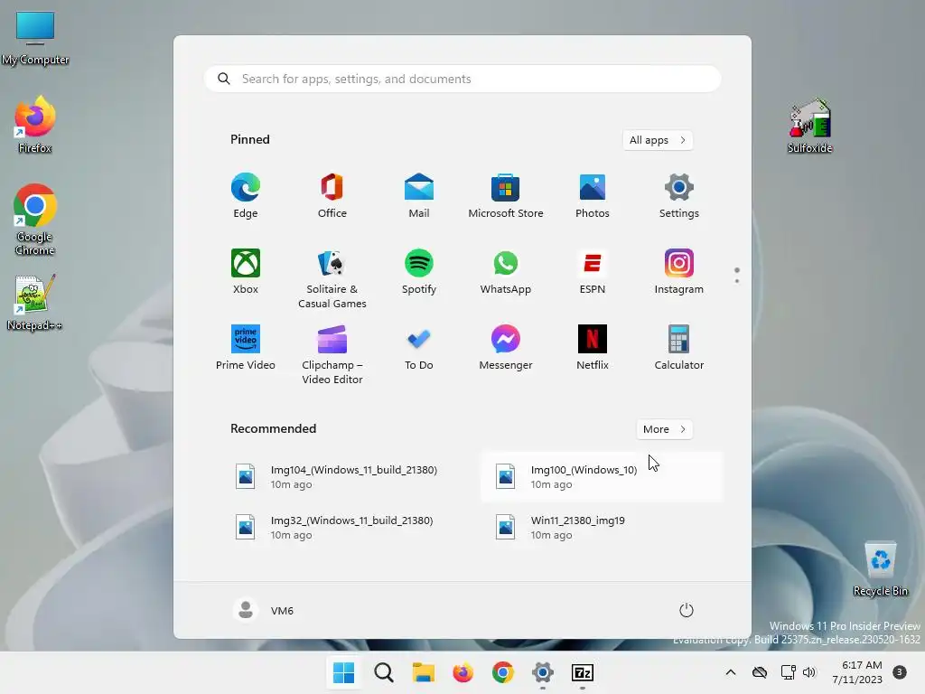Open Settings from pinned apps
Screen dimensions: 925x694
[679, 196]
